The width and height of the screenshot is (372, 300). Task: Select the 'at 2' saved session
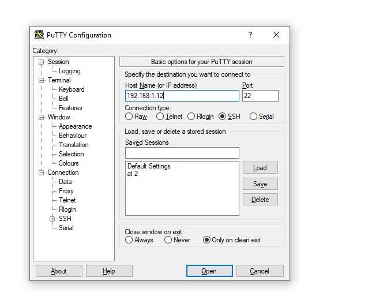[133, 174]
